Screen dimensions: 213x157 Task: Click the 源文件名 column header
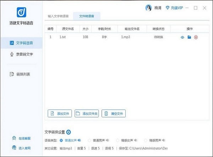point(68,29)
